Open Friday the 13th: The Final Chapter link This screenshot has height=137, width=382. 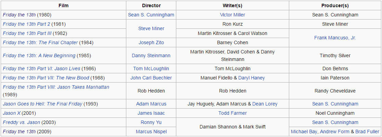40,43
